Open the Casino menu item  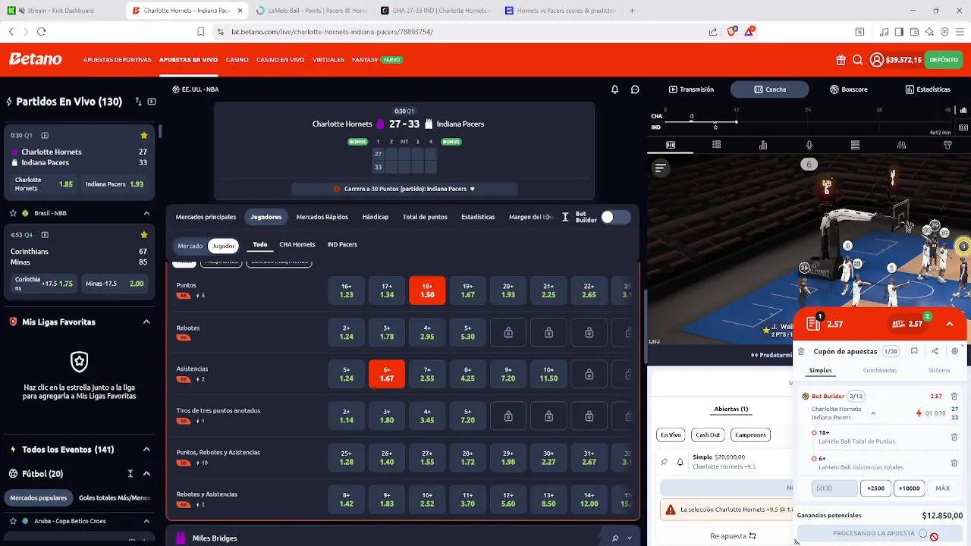(x=237, y=60)
